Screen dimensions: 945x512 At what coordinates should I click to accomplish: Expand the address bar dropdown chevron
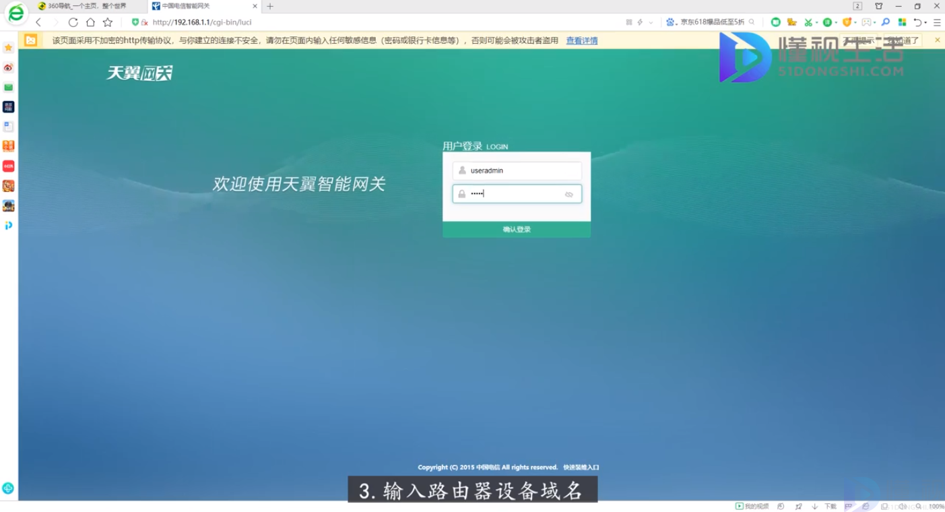651,22
